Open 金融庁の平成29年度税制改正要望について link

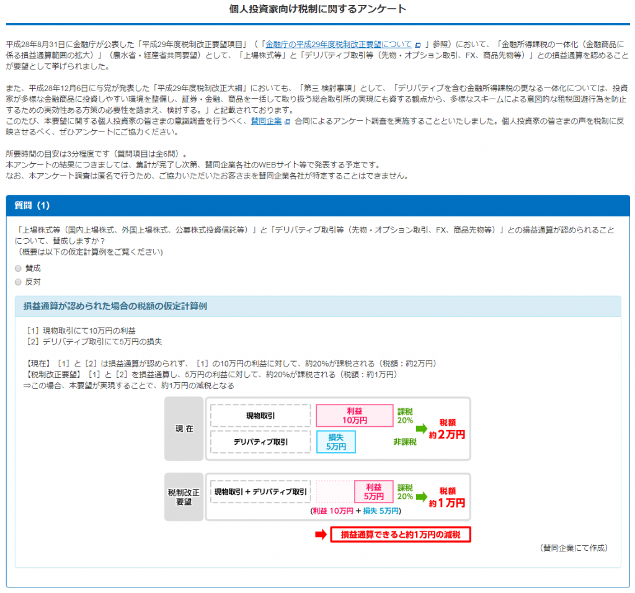point(338,45)
